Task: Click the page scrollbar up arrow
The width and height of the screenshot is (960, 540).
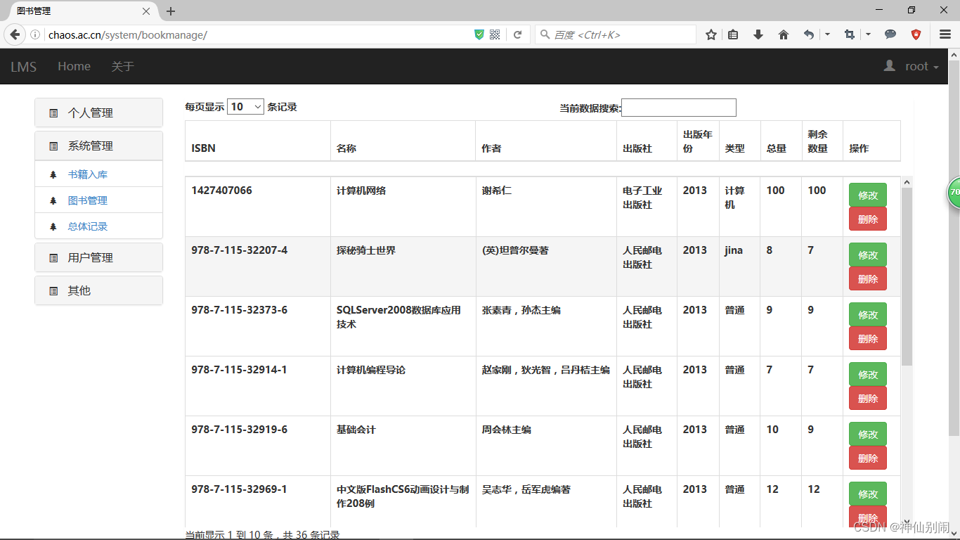Action: tap(954, 55)
